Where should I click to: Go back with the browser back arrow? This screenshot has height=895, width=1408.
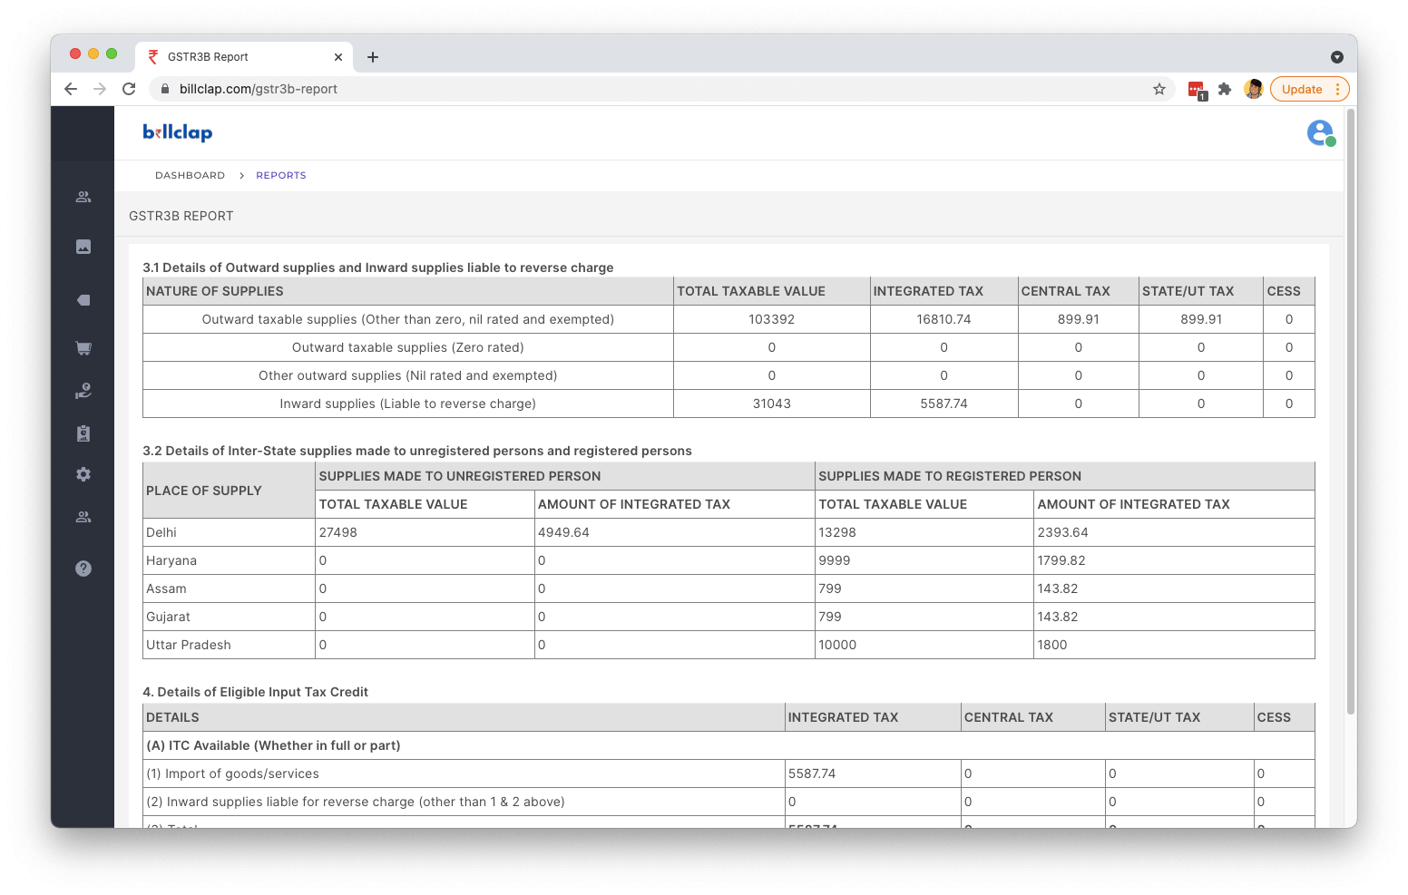pyautogui.click(x=71, y=89)
